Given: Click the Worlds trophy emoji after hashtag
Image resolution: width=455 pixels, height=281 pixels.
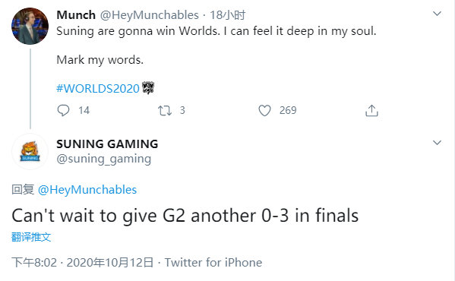Looking at the screenshot, I should [x=148, y=88].
